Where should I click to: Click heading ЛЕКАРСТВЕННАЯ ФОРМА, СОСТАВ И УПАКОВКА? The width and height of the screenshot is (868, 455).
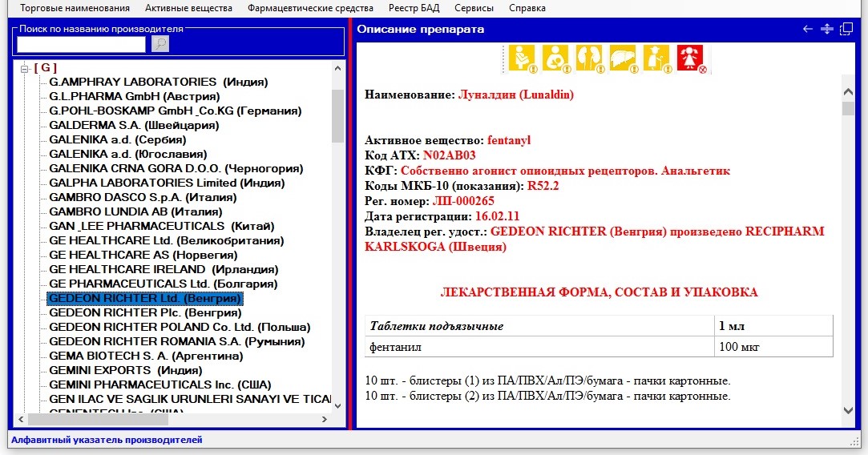(599, 292)
